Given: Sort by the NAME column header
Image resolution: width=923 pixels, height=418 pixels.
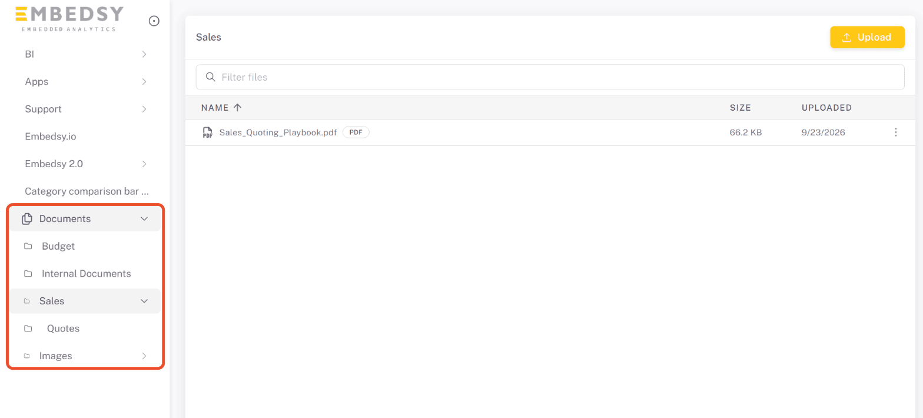Looking at the screenshot, I should 214,108.
